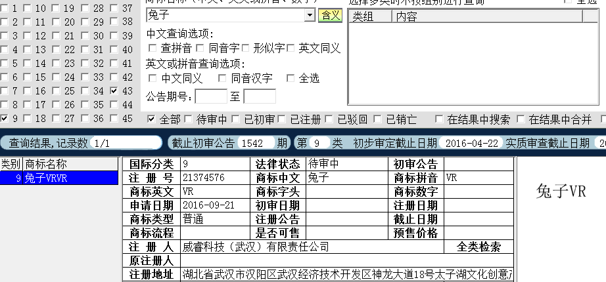Viewport: 606px width, 282px height.
Task: Click the 待审中 legal status cell
Action: click(x=346, y=165)
